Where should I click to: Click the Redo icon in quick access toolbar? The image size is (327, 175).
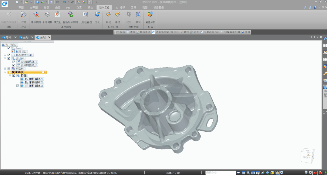tap(65, 2)
